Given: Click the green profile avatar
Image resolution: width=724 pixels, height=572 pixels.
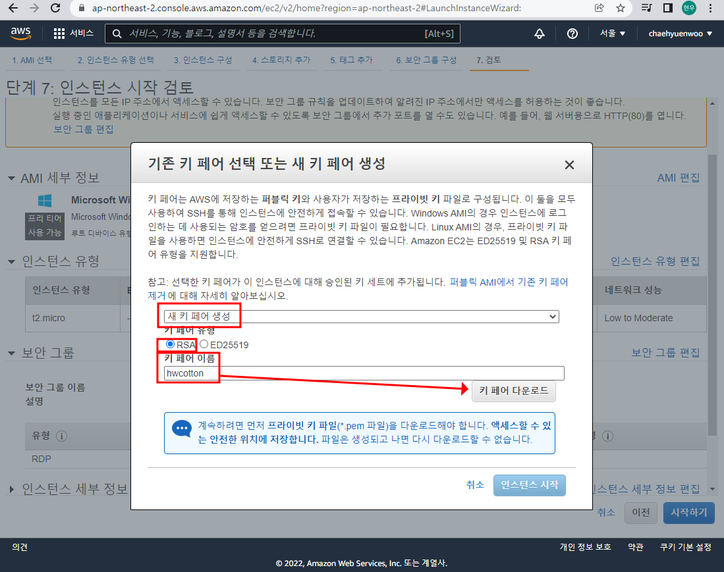Looking at the screenshot, I should click(689, 8).
